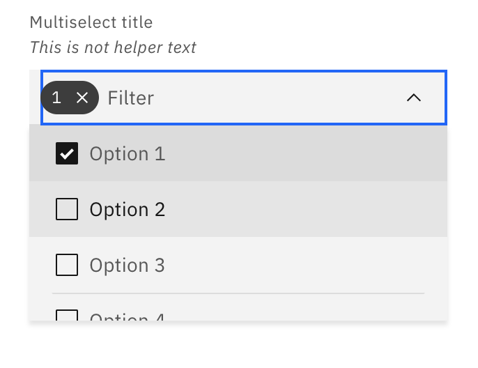The image size is (478, 368).
Task: Click empty field area between Filter text and chevron
Action: (x=279, y=98)
